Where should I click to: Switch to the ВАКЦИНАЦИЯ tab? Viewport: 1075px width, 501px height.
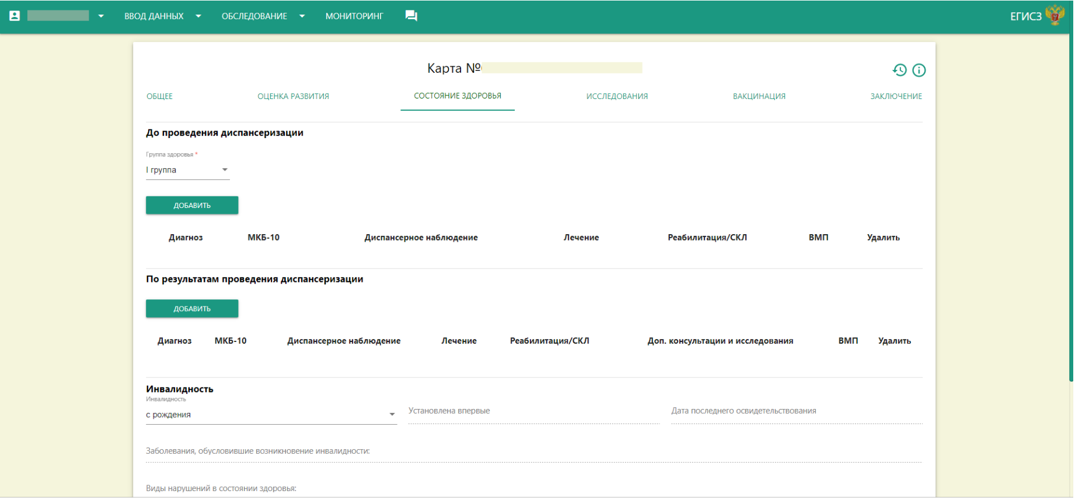(759, 96)
